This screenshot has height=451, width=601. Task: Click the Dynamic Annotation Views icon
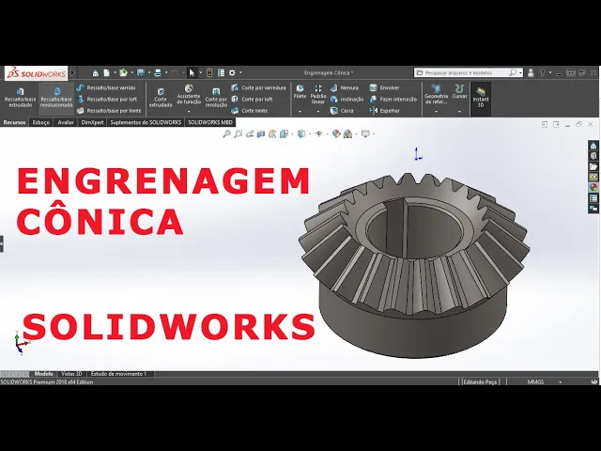point(272,133)
